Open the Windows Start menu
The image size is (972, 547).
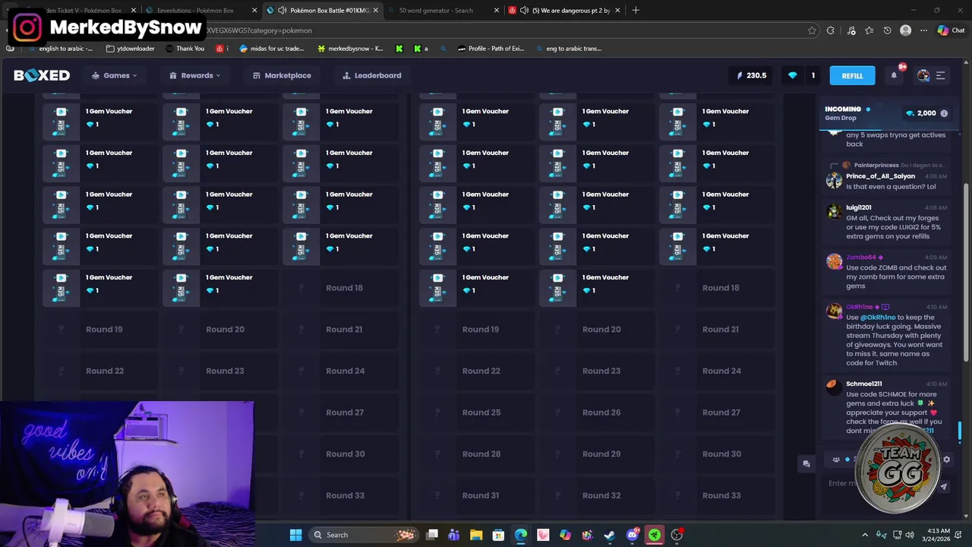[x=295, y=535]
